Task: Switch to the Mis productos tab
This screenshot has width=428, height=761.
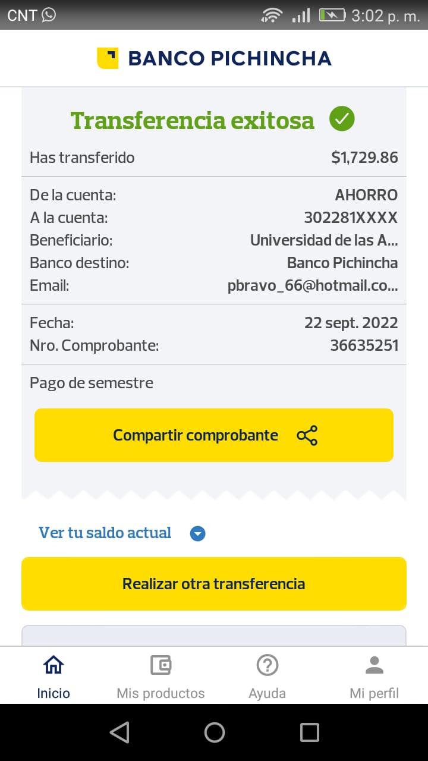Action: (x=160, y=693)
